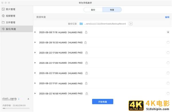Click the 2020-08-22 17:08 HUAWEI P40 entry text
This screenshot has width=172, height=112.
61,73
